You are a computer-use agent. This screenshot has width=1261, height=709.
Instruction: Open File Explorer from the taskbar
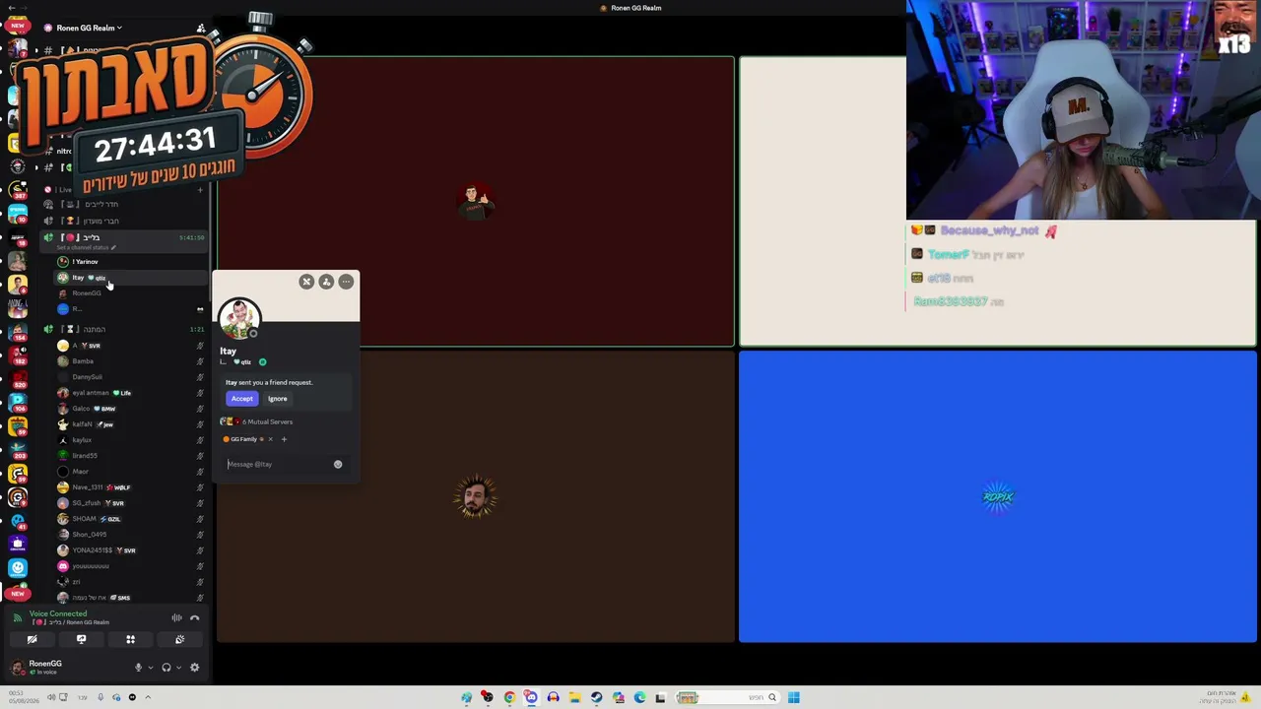(574, 697)
